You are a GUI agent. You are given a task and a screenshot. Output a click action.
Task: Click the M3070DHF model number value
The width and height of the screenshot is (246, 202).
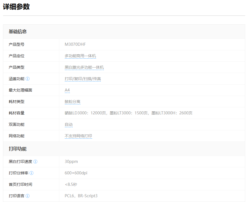tap(75, 45)
